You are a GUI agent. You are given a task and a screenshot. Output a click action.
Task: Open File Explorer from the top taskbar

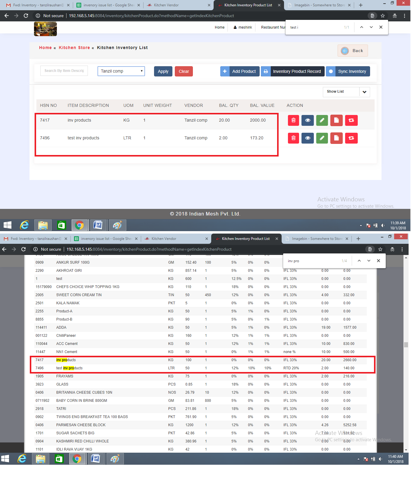click(43, 225)
